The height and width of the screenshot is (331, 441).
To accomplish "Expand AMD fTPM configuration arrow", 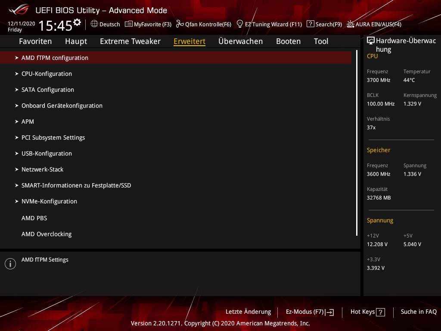I will (17, 58).
